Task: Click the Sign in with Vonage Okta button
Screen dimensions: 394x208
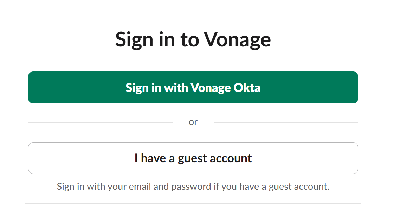Action: [193, 87]
